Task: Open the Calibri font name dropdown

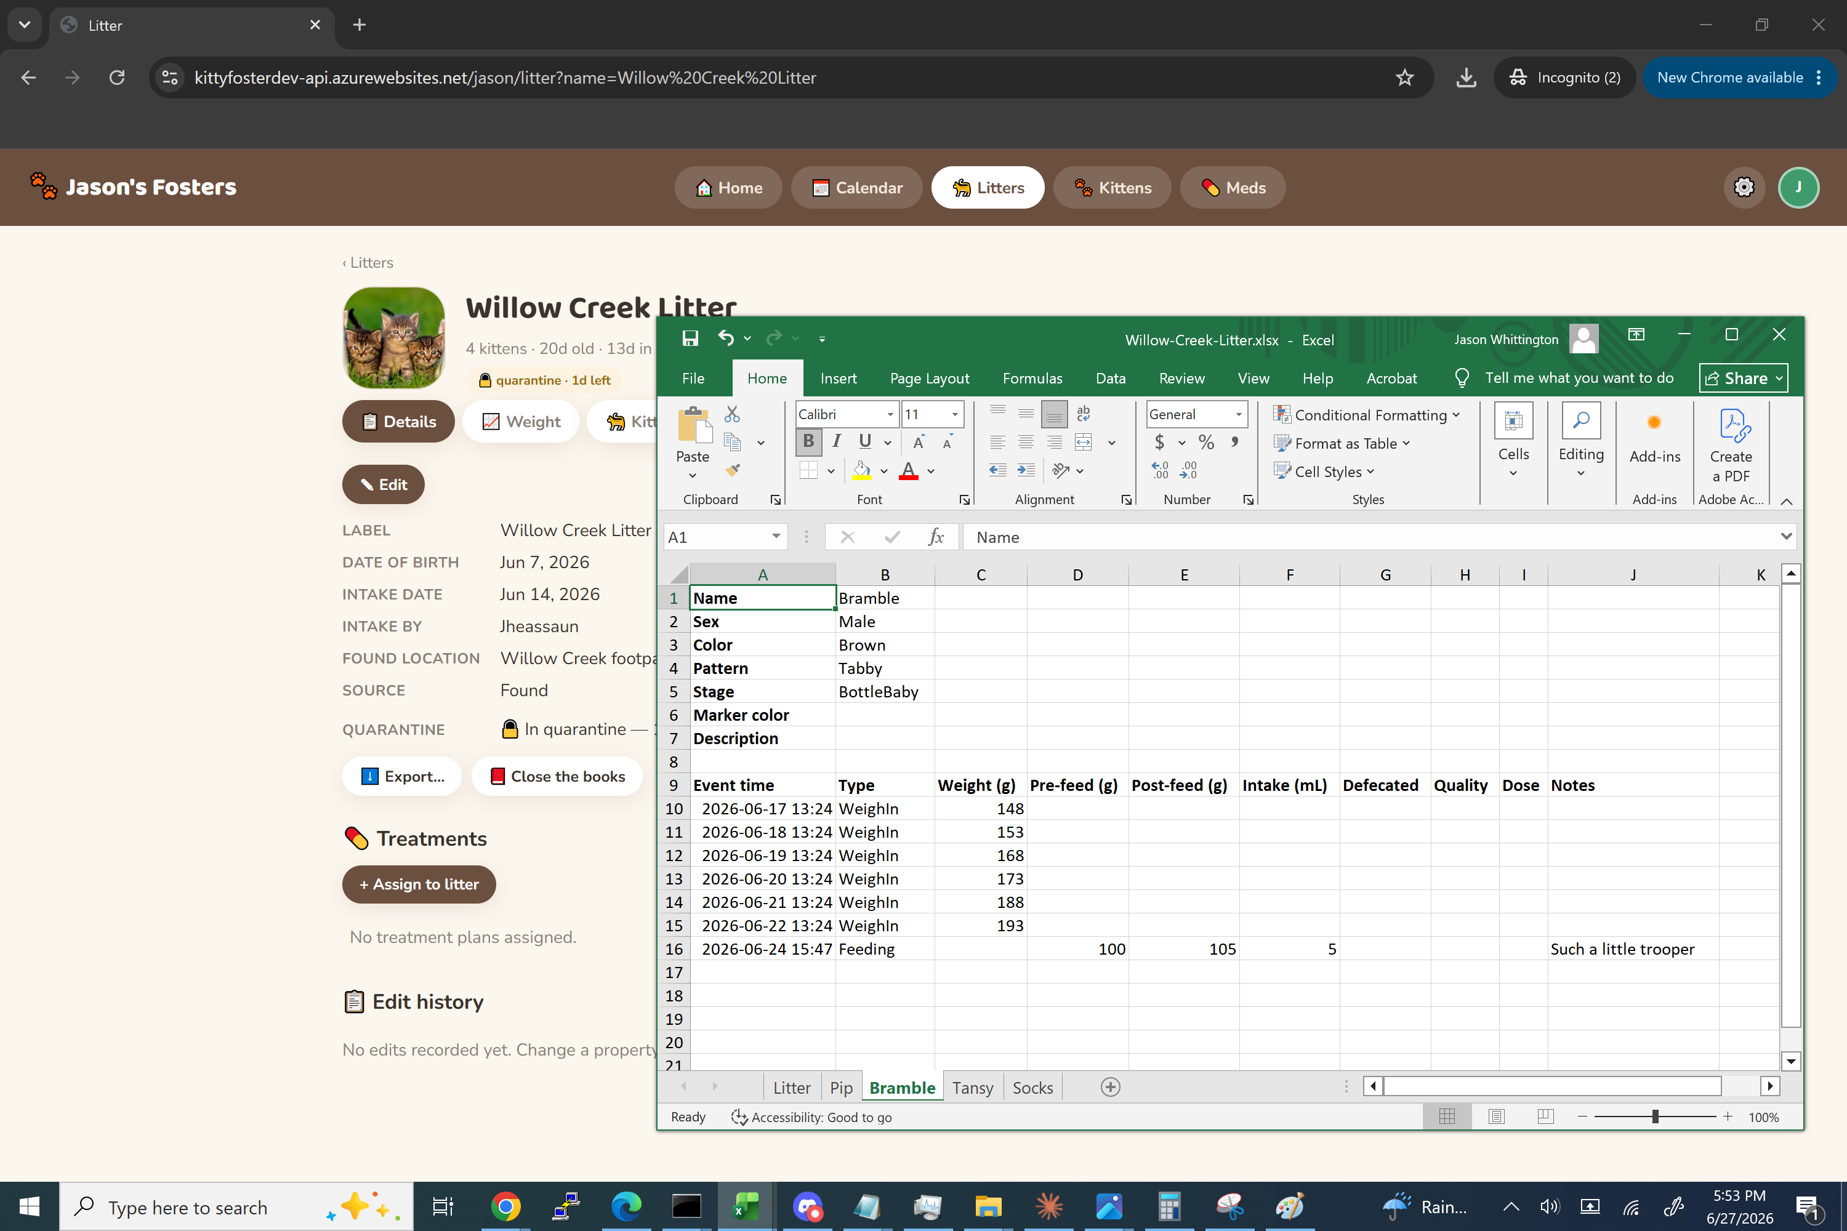Action: tap(890, 414)
